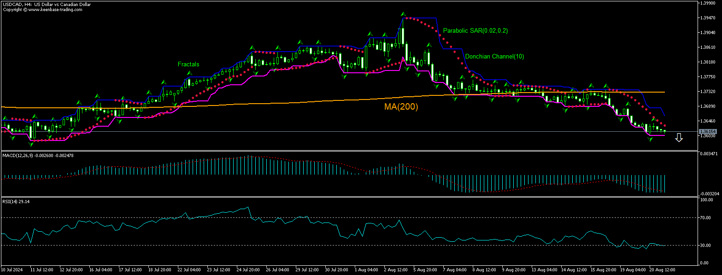Image resolution: width=722 pixels, height=275 pixels.
Task: Toggle the Donchian Channel(10) label
Action: click(x=495, y=57)
